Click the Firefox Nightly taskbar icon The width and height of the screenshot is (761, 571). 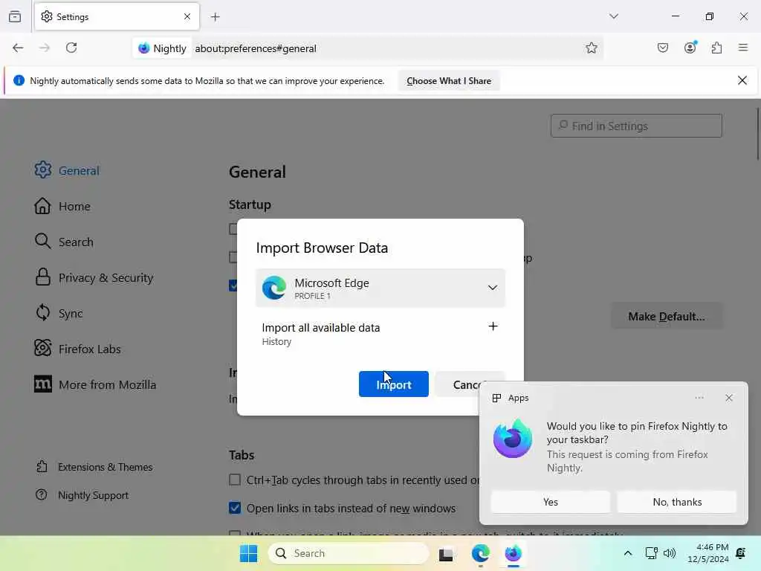(x=513, y=553)
